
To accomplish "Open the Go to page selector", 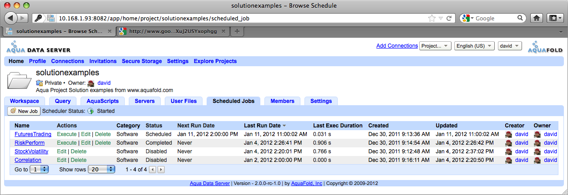I will pos(40,169).
